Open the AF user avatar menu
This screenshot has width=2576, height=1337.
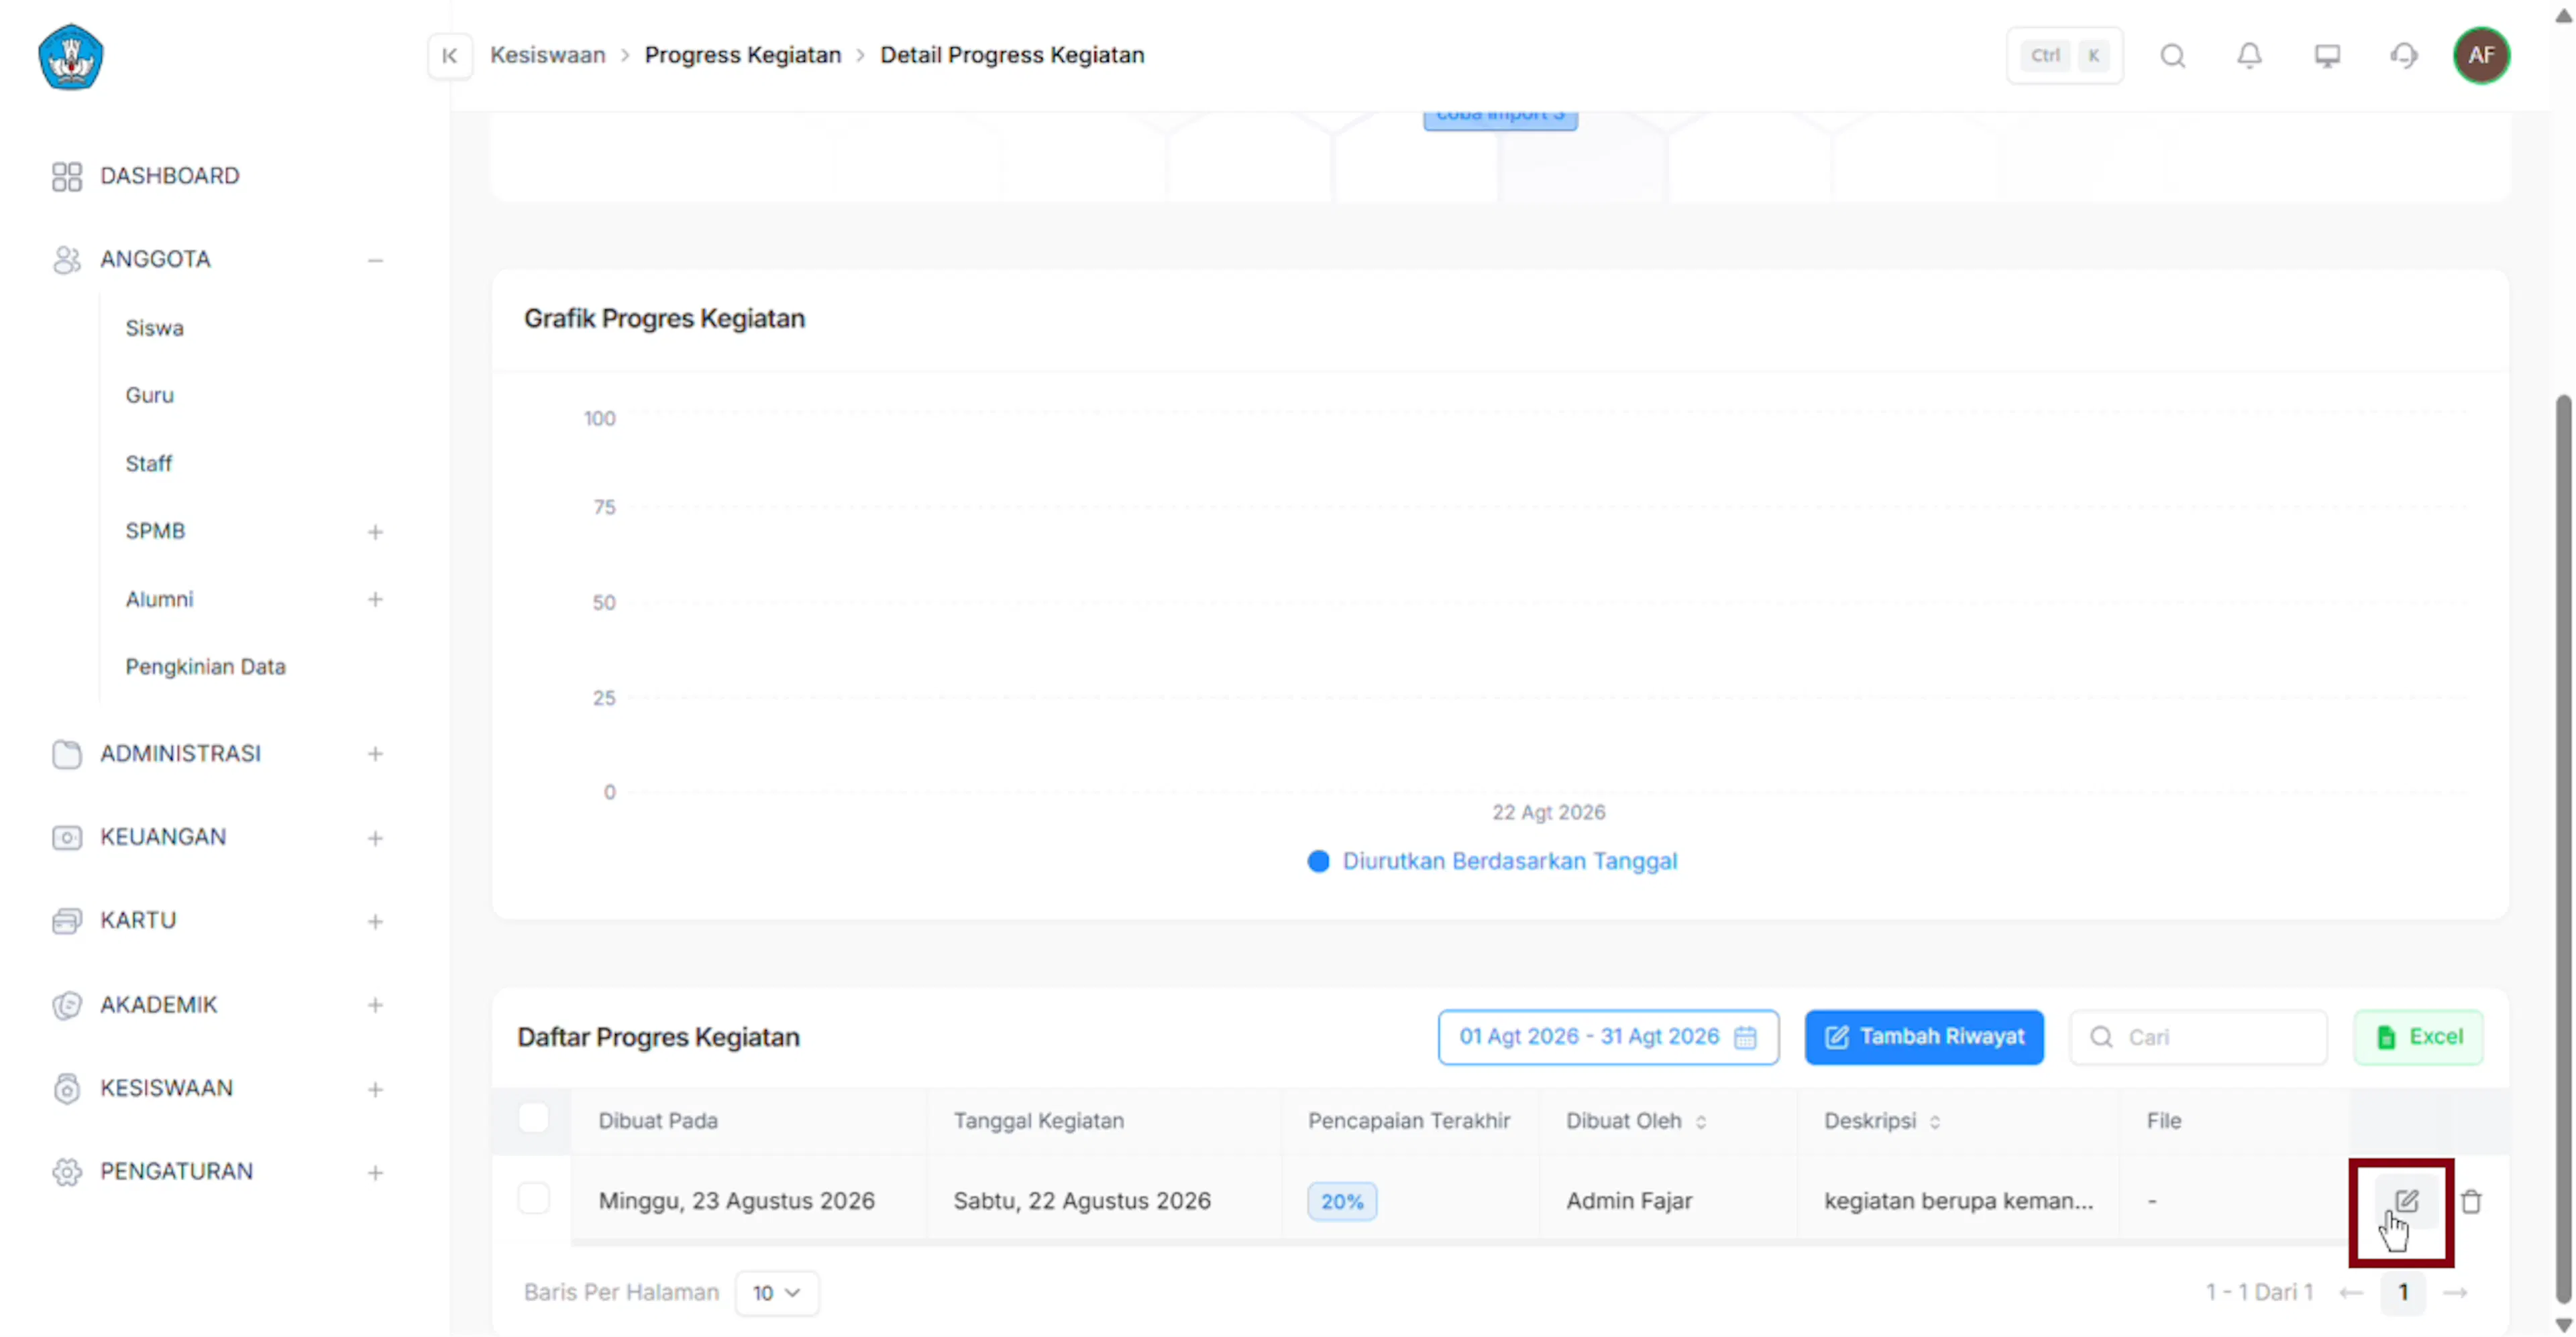(2481, 55)
